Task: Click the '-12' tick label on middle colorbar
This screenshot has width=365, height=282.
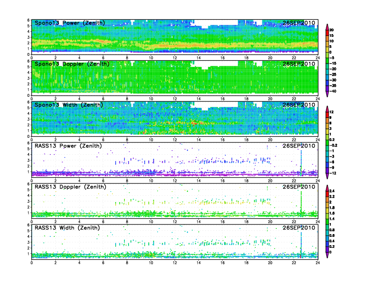Action: 333,173
